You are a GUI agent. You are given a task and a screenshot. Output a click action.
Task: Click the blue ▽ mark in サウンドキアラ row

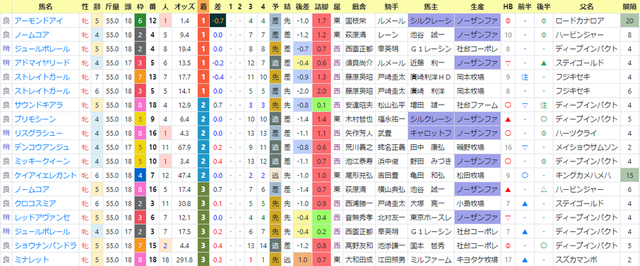(526, 105)
